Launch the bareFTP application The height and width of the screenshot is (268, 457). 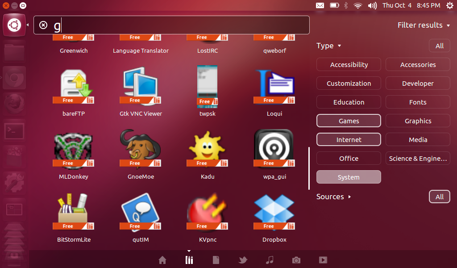point(73,87)
